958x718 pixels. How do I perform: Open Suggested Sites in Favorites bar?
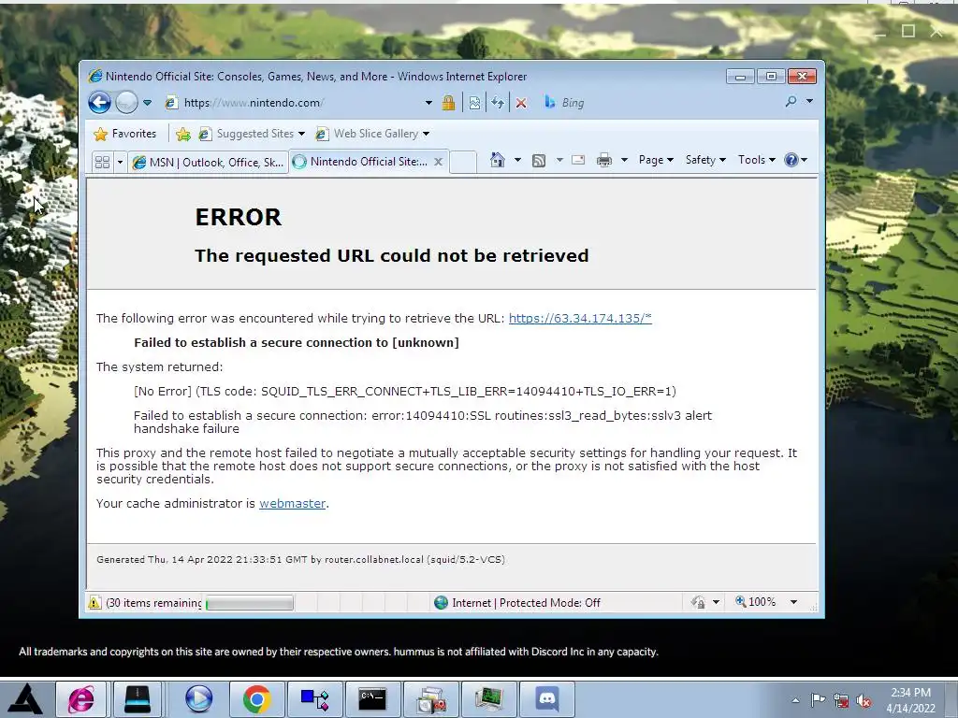[x=251, y=134]
